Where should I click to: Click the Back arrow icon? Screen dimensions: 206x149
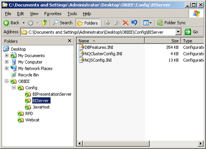tap(6, 23)
